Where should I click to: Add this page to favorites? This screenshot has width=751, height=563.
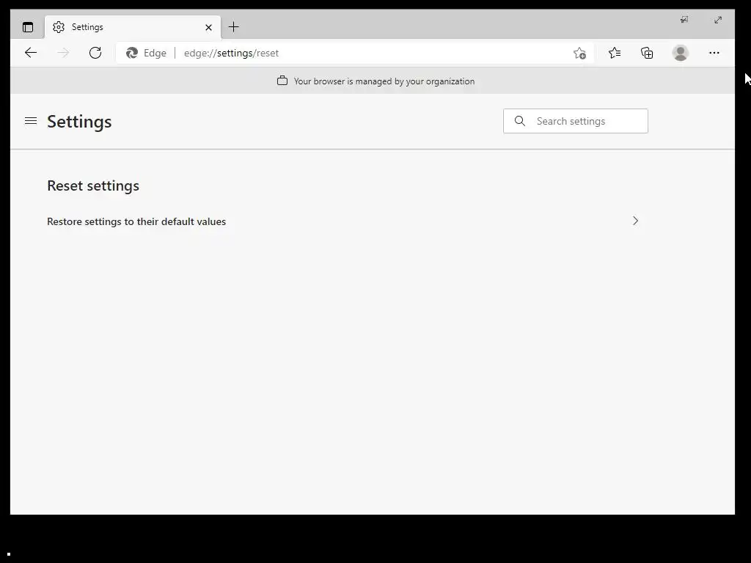tap(579, 53)
